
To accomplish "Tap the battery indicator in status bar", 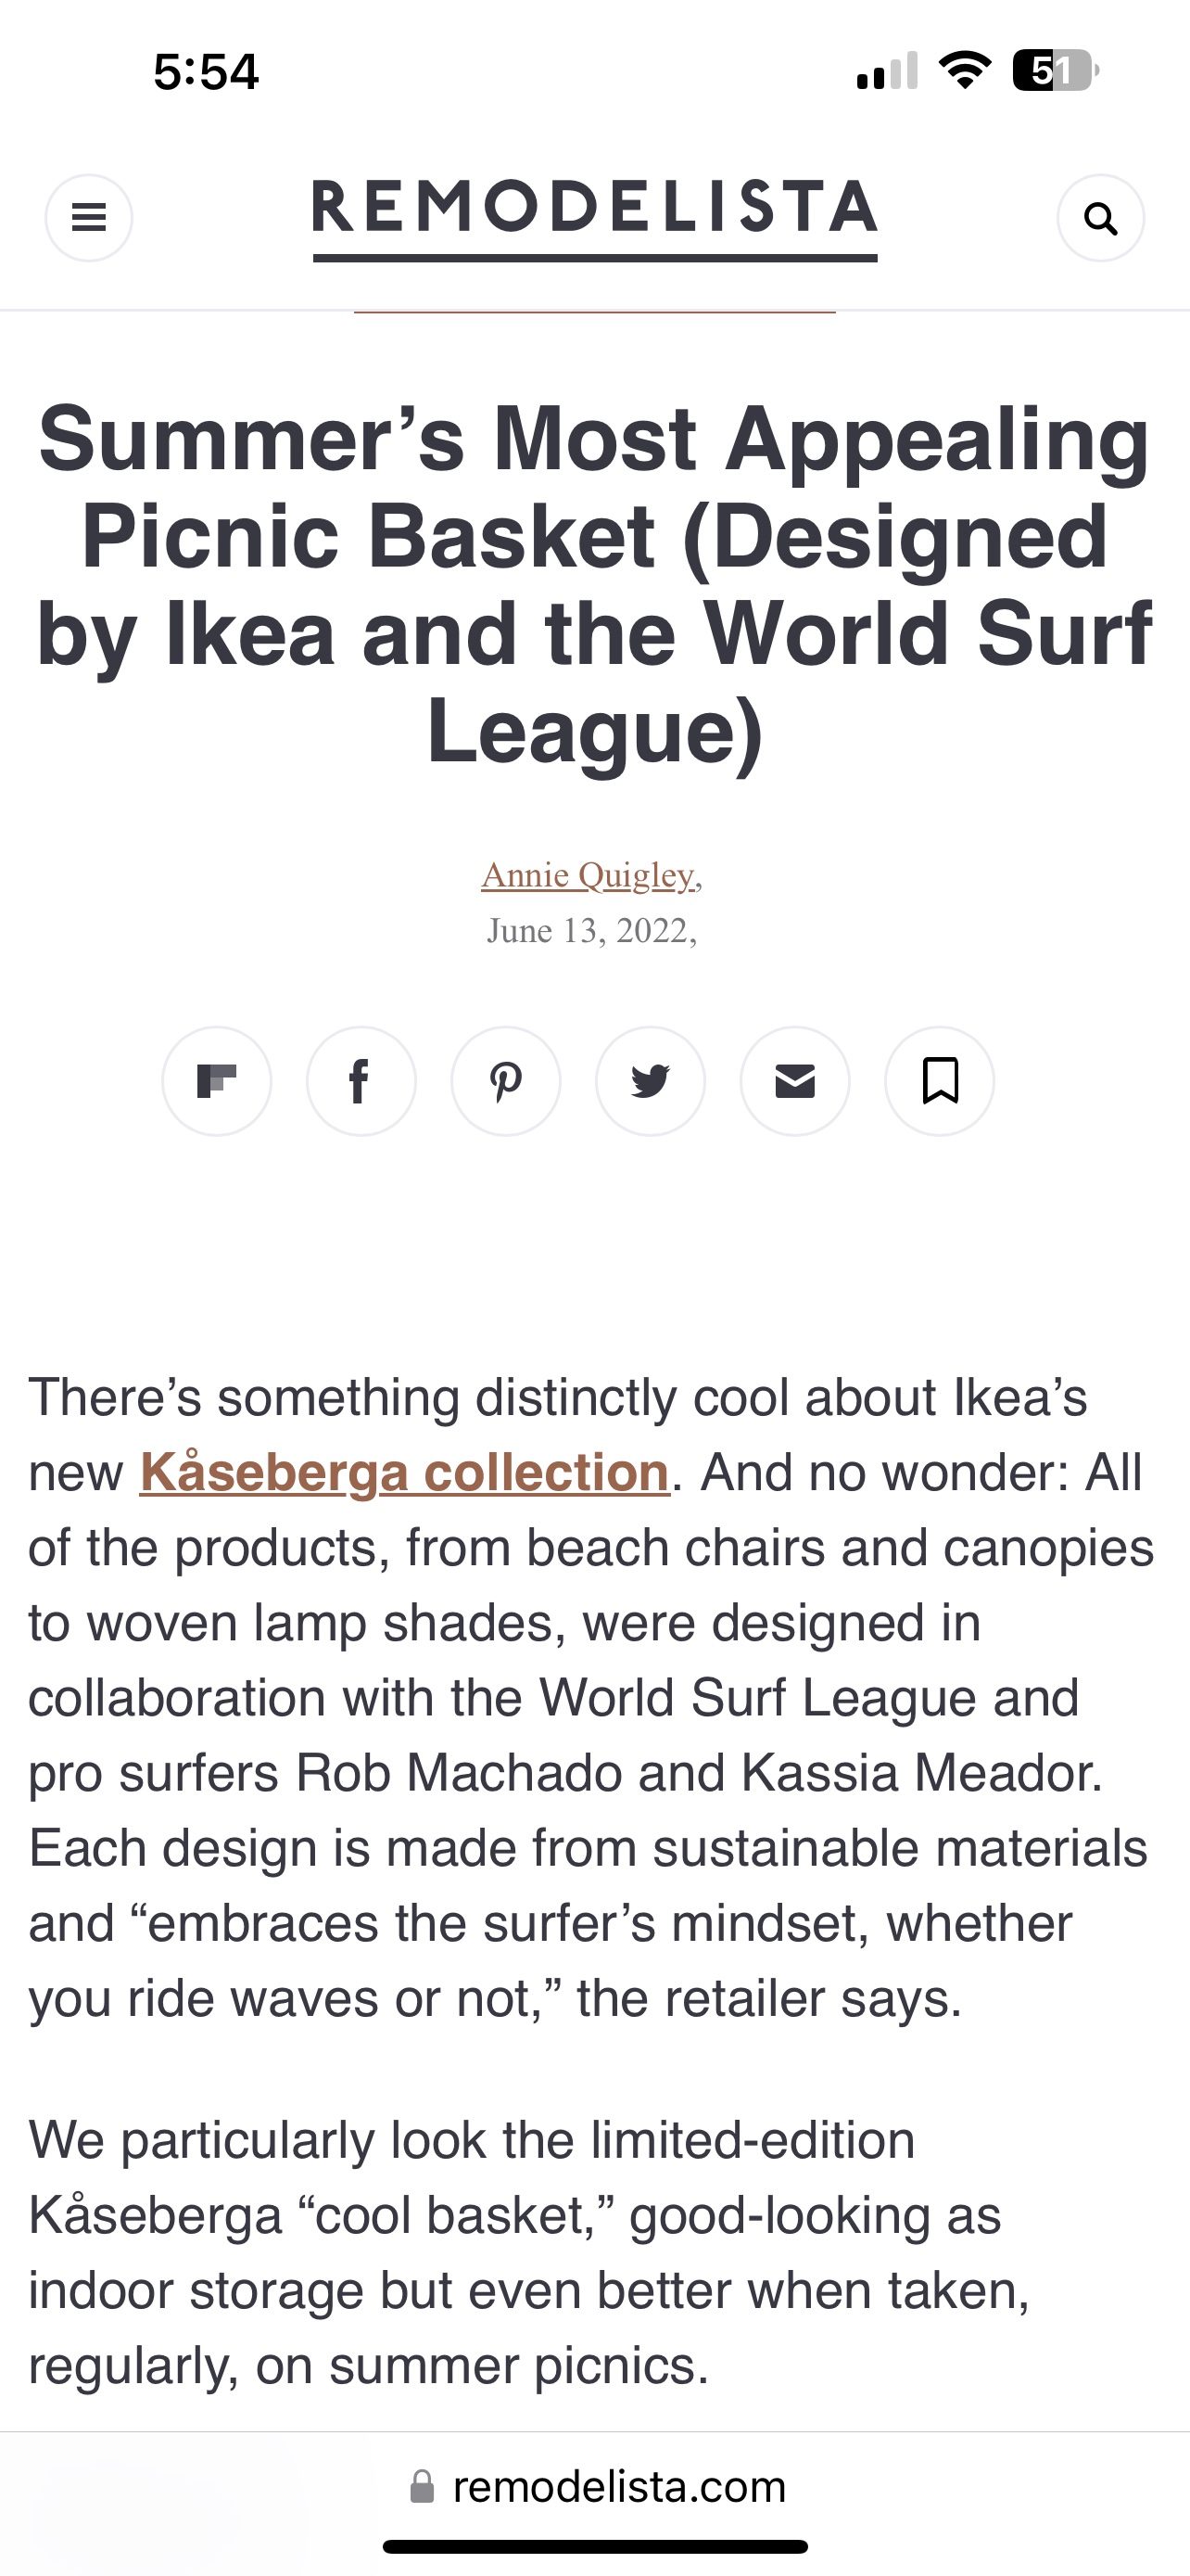I will (x=1055, y=71).
